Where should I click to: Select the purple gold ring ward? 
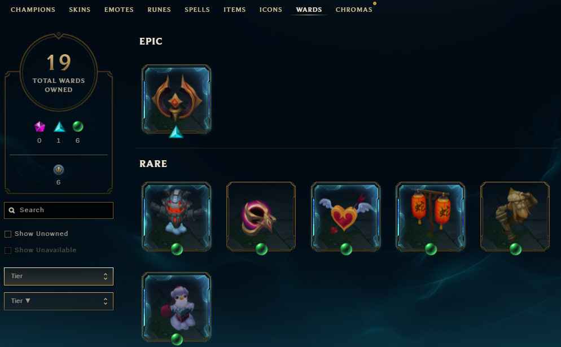[261, 217]
